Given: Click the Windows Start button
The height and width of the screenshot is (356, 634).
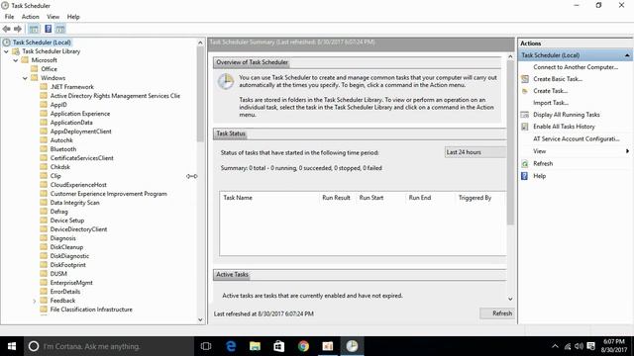Looking at the screenshot, I should [x=12, y=346].
